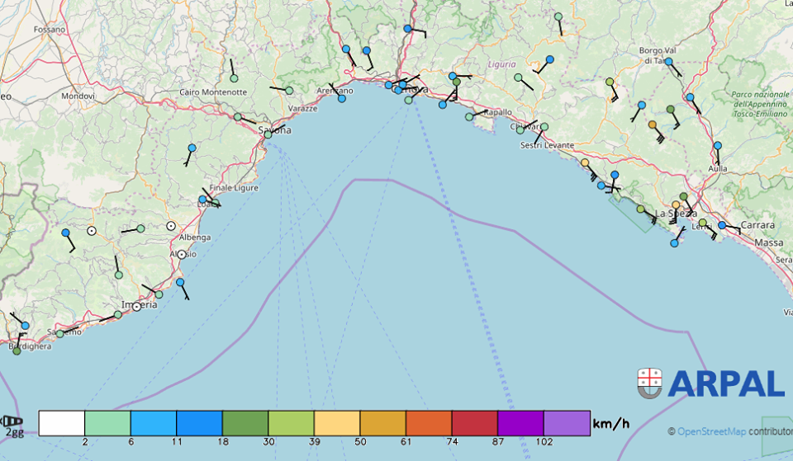793x461 pixels.
Task: Click the ARPAL logo
Action: (710, 383)
